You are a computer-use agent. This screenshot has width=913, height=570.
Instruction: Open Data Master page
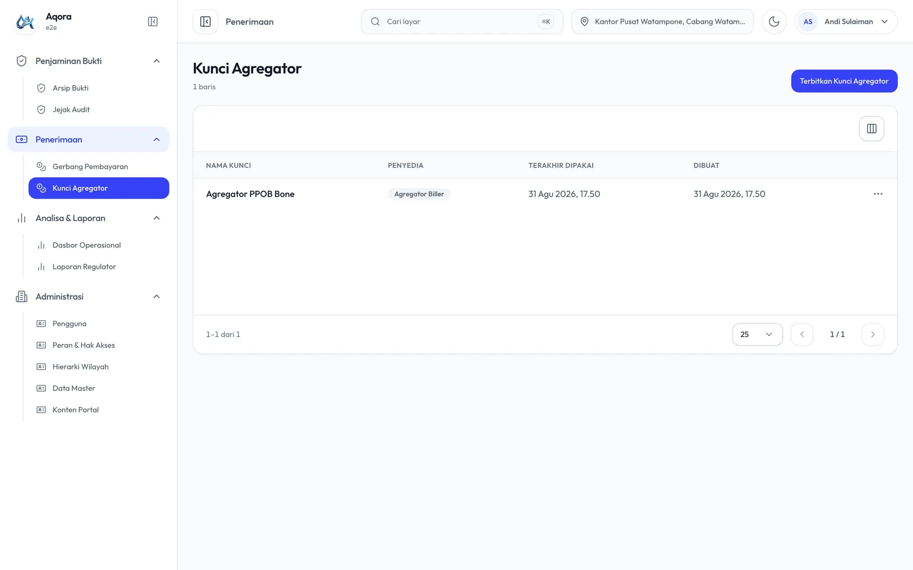pyautogui.click(x=99, y=388)
